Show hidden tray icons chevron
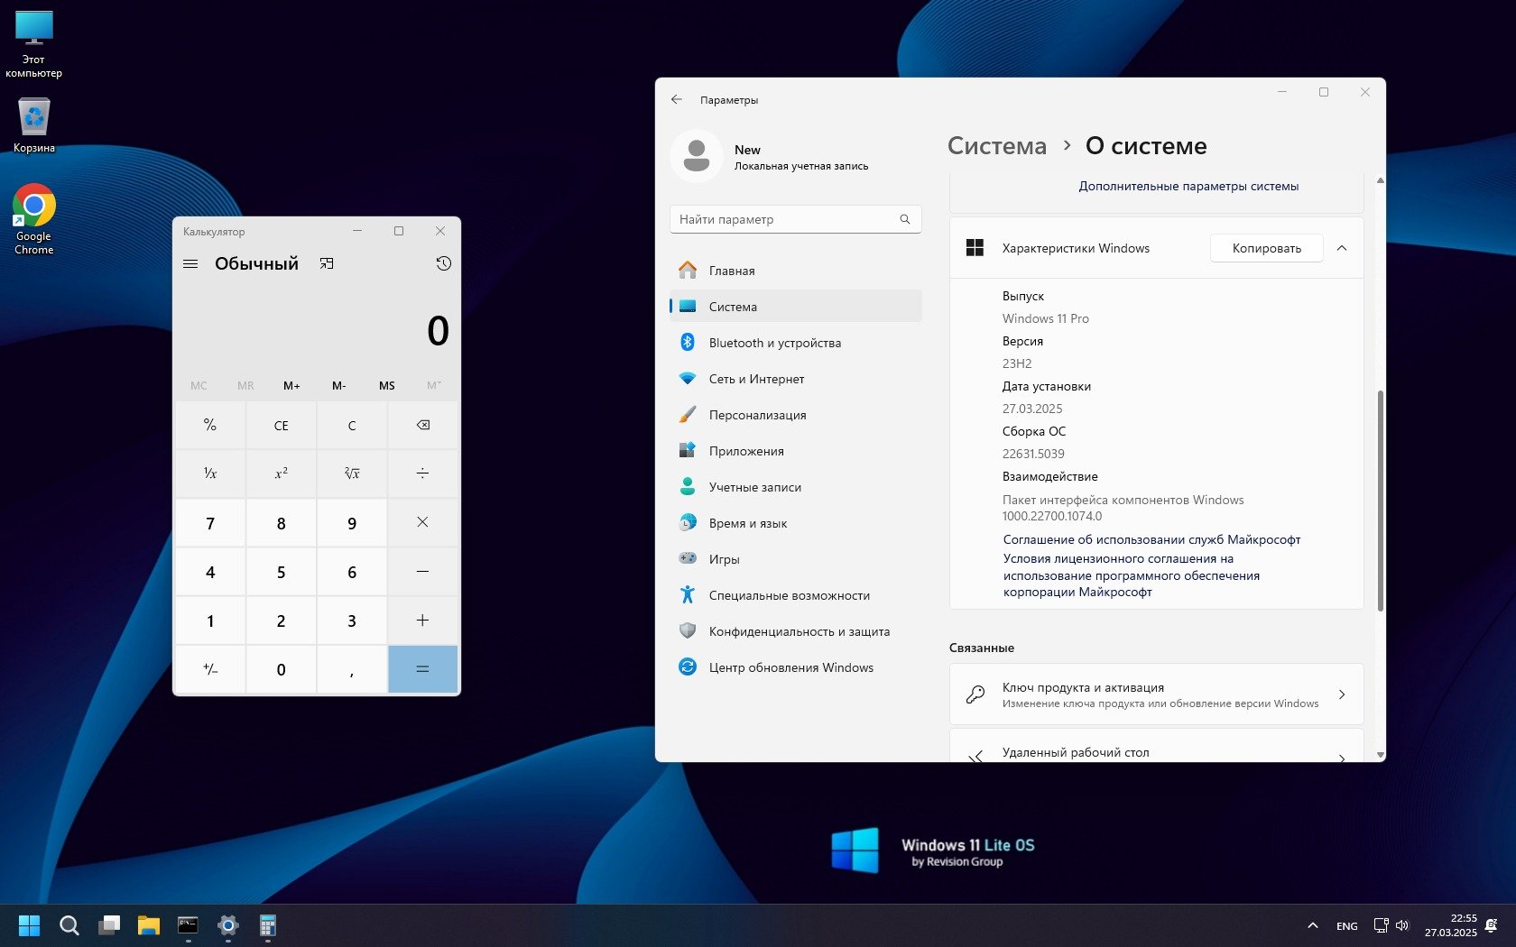The width and height of the screenshot is (1516, 947). click(1313, 925)
